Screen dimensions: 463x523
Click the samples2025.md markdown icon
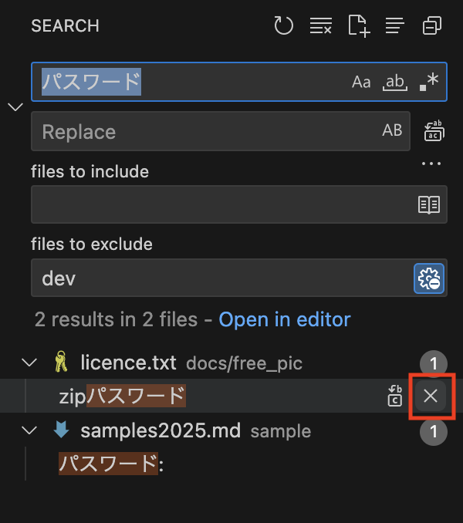61,429
